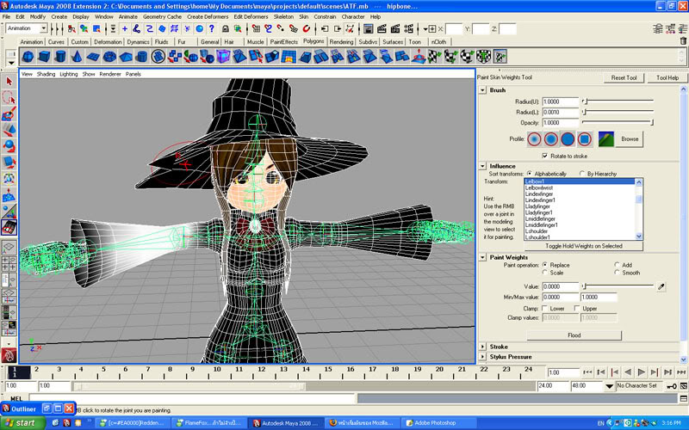Create a polygon sphere from shelf

(28, 57)
